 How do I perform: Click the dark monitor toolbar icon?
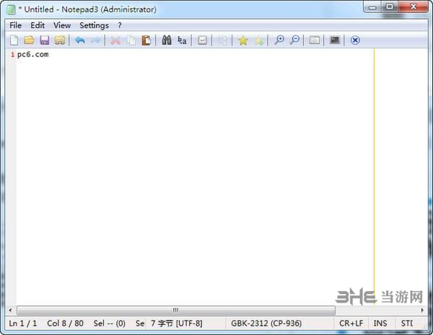335,40
